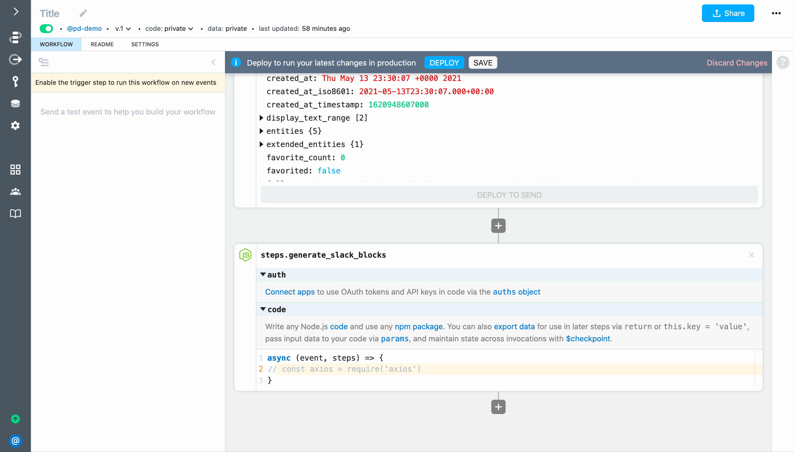The image size is (794, 452).
Task: Add a step below generate_slack_blocks
Action: click(x=498, y=407)
